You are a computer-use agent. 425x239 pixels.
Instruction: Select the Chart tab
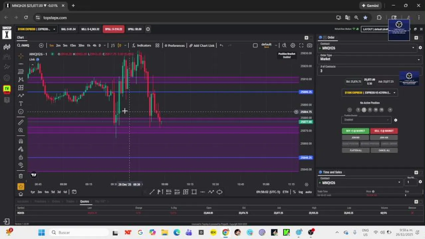[21, 38]
